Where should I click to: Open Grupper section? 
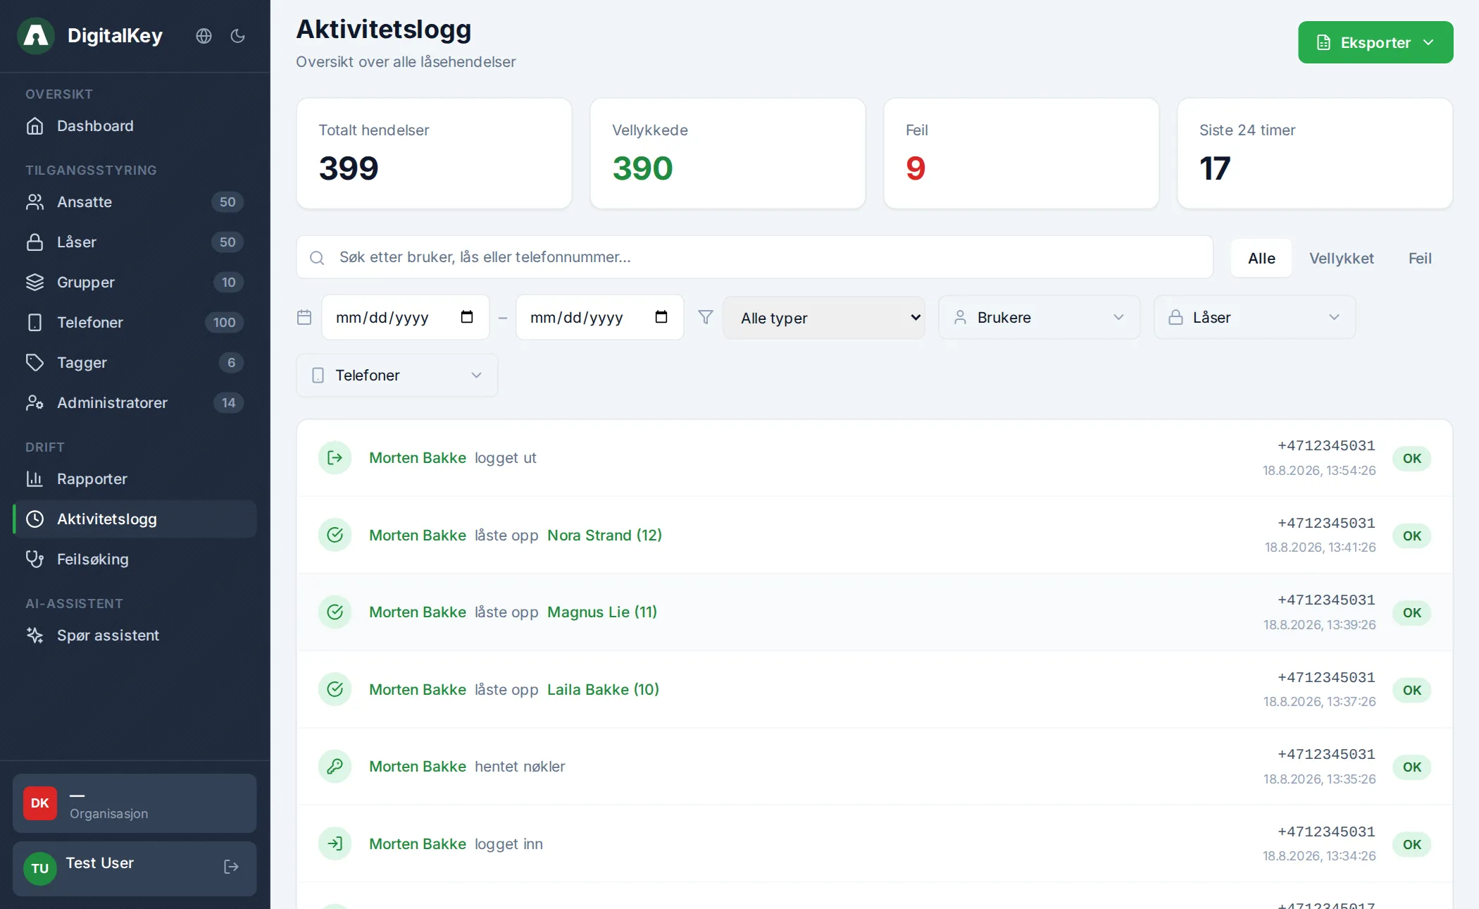[135, 283]
